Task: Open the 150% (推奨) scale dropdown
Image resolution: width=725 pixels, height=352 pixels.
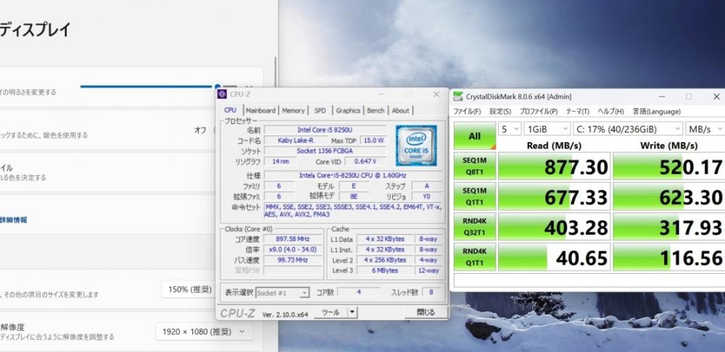Action: (x=190, y=290)
